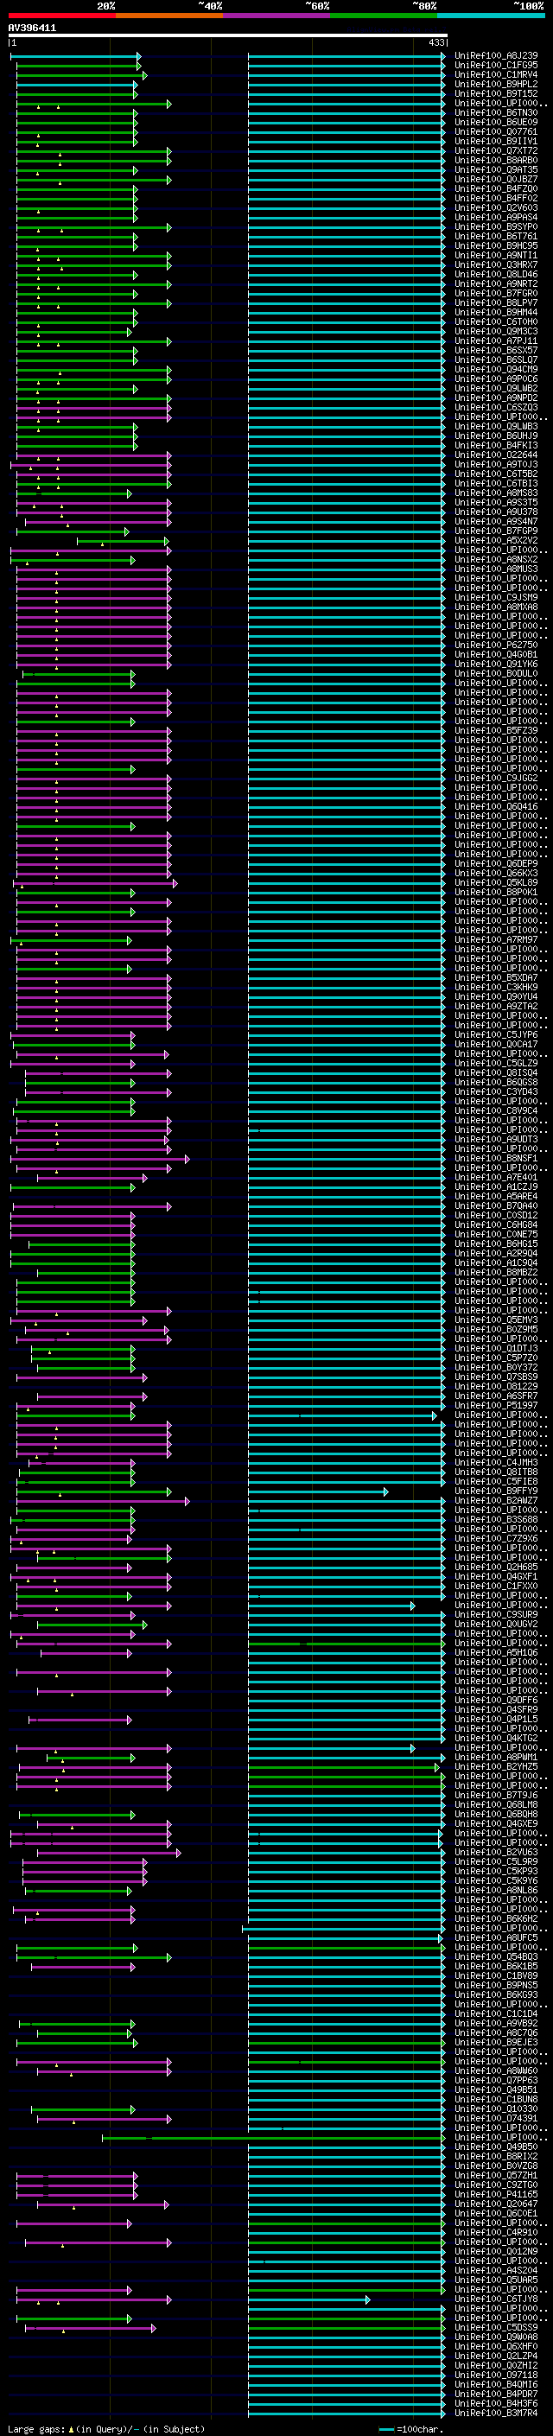Pick the UniRef100_Q54BQ3 hit name
553x2436 pixels.
(x=496, y=1956)
